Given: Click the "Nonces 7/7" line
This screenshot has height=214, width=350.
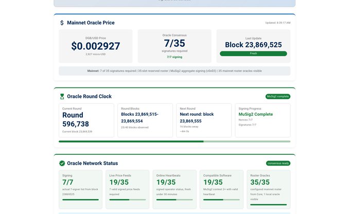Looking at the screenshot, I should coord(246,120).
